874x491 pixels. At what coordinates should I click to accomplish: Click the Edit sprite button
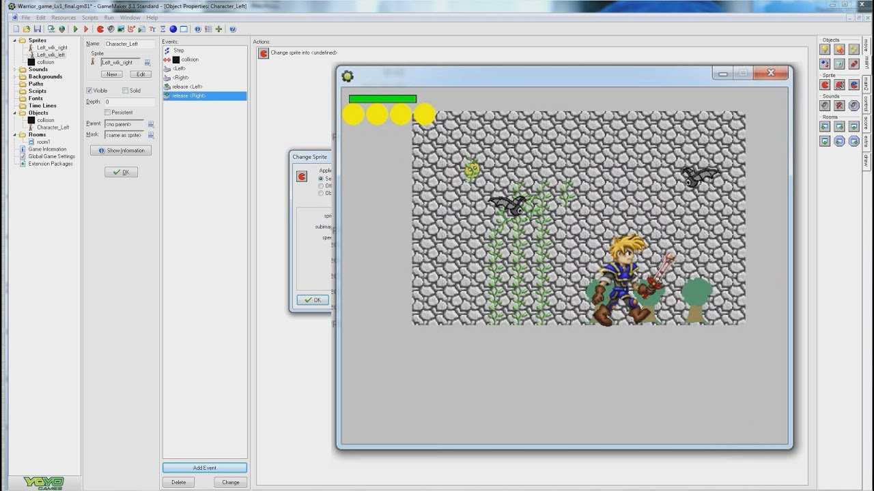click(x=141, y=74)
